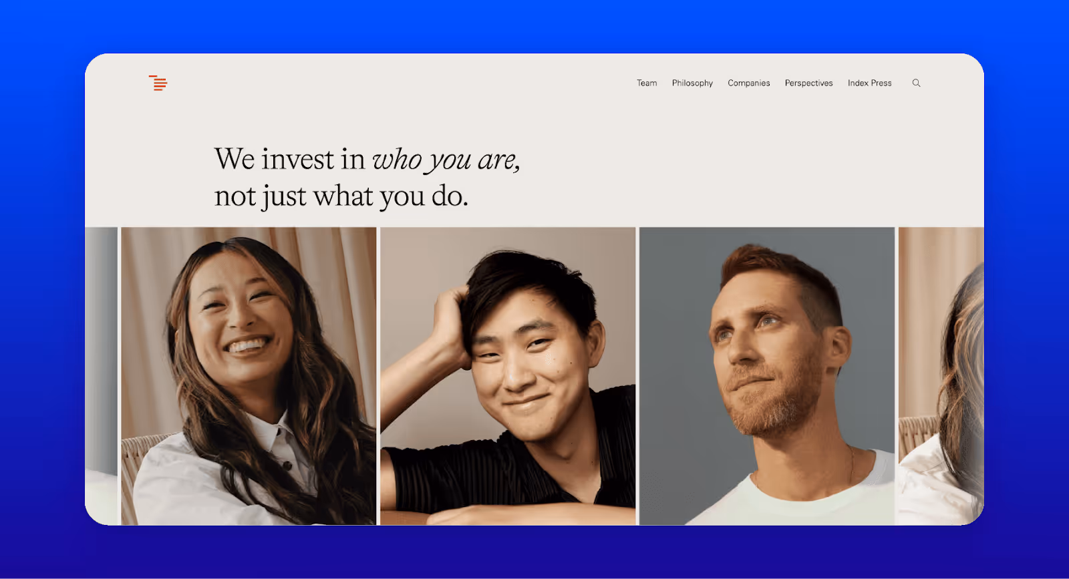Go to the Team page

[x=647, y=83]
